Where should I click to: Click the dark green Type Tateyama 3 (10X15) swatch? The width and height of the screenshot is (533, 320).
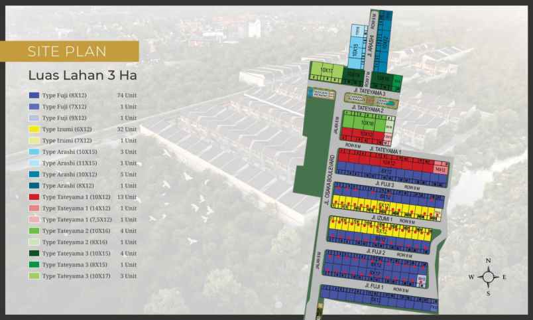pyautogui.click(x=34, y=253)
